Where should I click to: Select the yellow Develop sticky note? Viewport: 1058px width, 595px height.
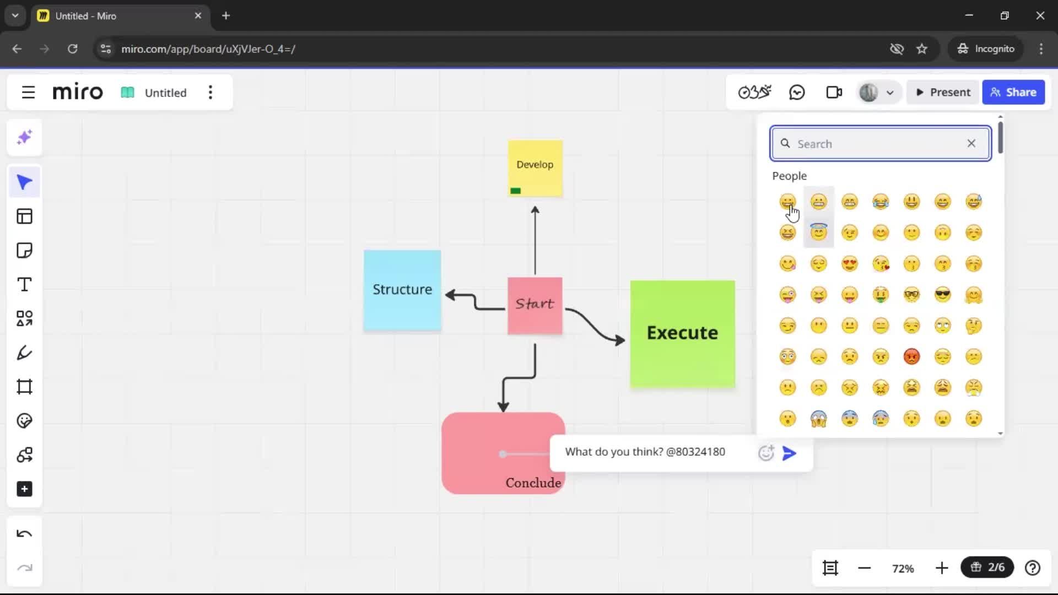point(535,167)
